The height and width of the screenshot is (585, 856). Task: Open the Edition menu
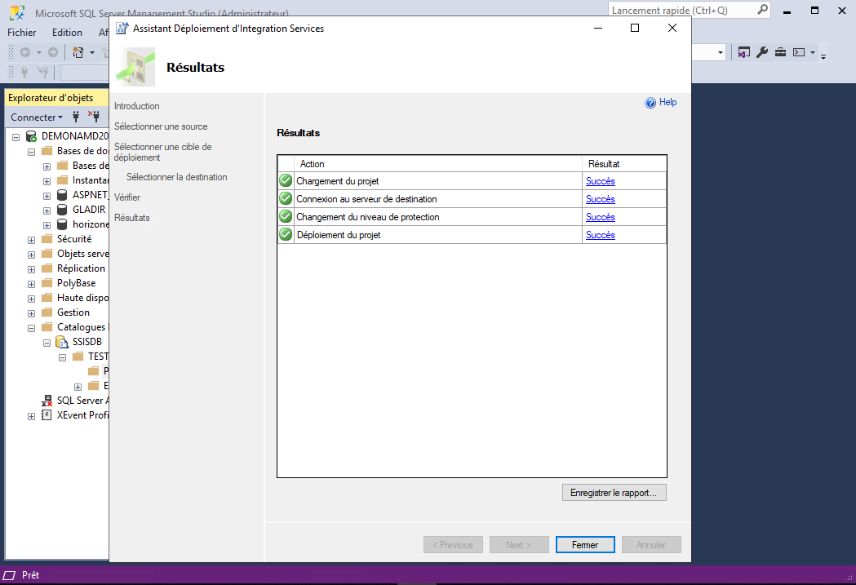coord(67,33)
